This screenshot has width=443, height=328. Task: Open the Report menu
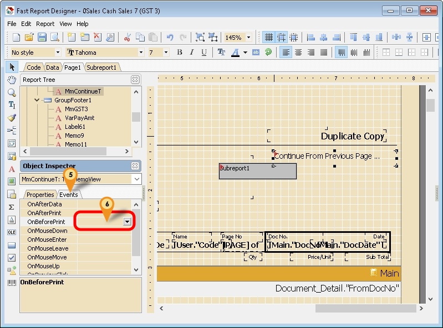click(x=45, y=24)
